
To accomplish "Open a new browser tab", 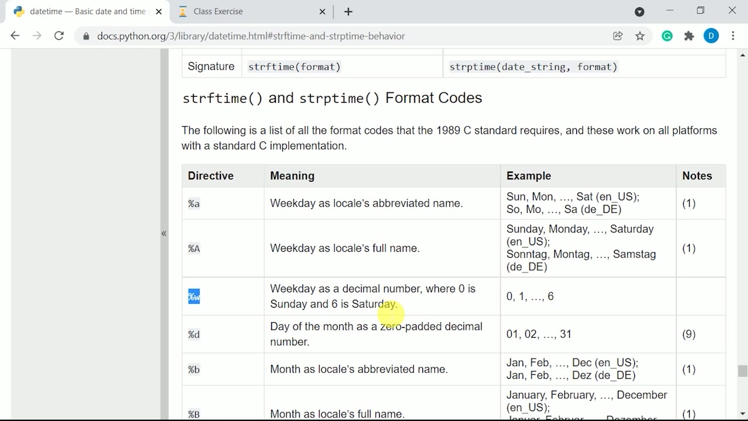I will [348, 12].
